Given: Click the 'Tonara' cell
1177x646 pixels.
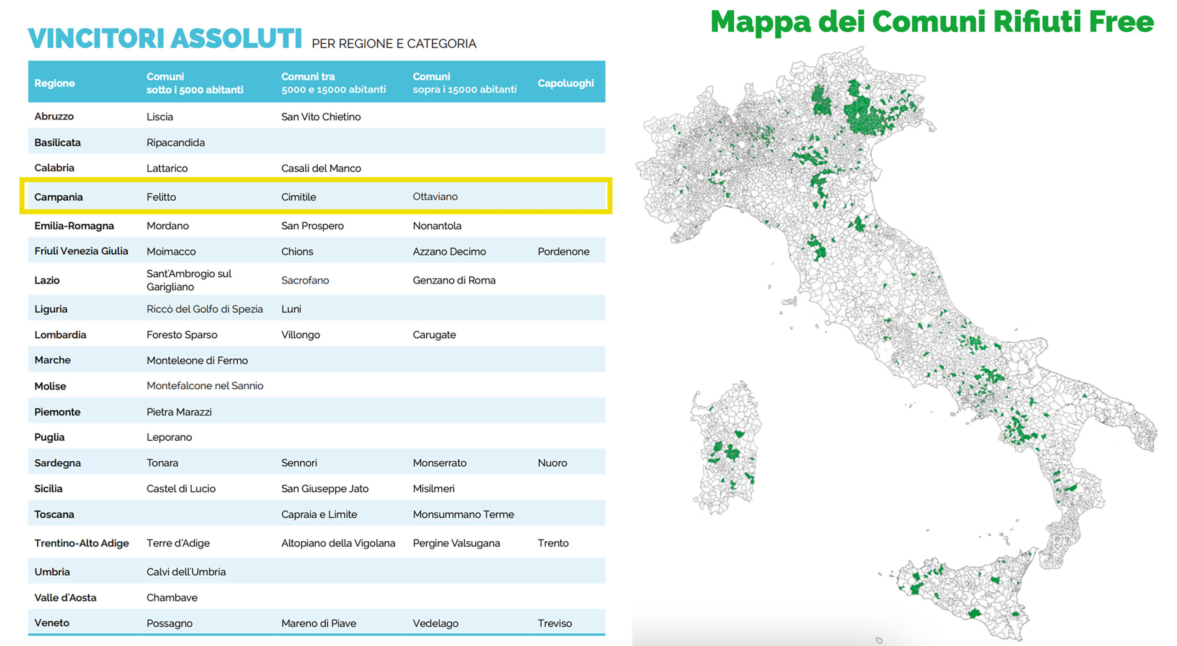Looking at the screenshot, I should pyautogui.click(x=162, y=463).
